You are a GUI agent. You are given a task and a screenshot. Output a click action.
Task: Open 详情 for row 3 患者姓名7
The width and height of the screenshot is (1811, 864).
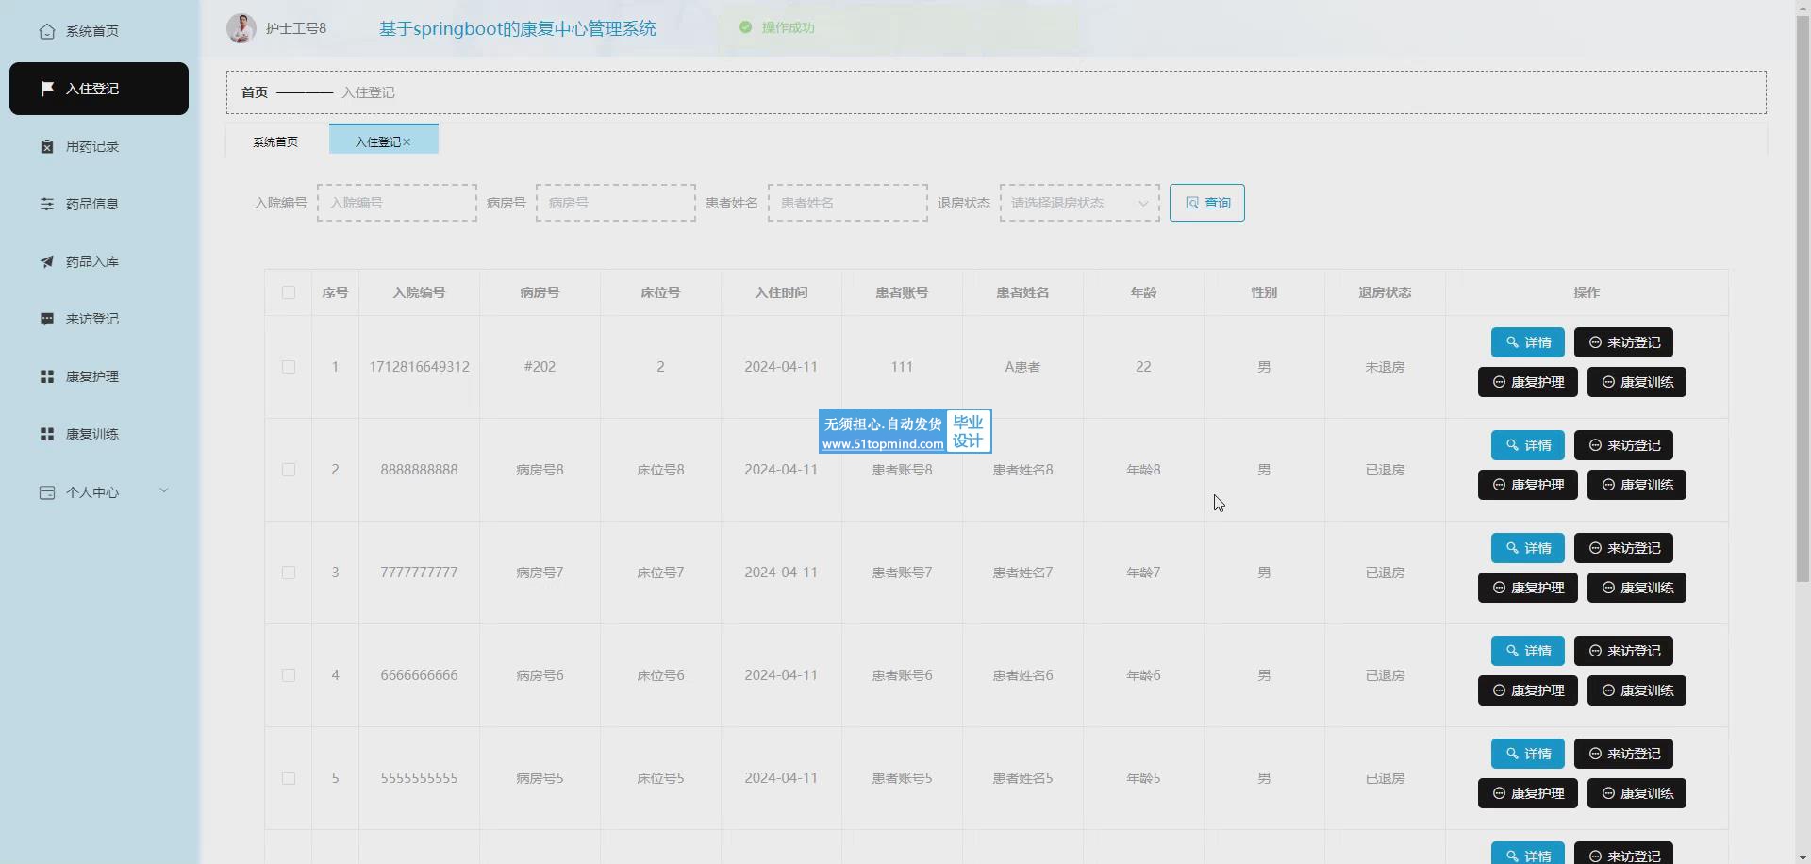pos(1528,548)
